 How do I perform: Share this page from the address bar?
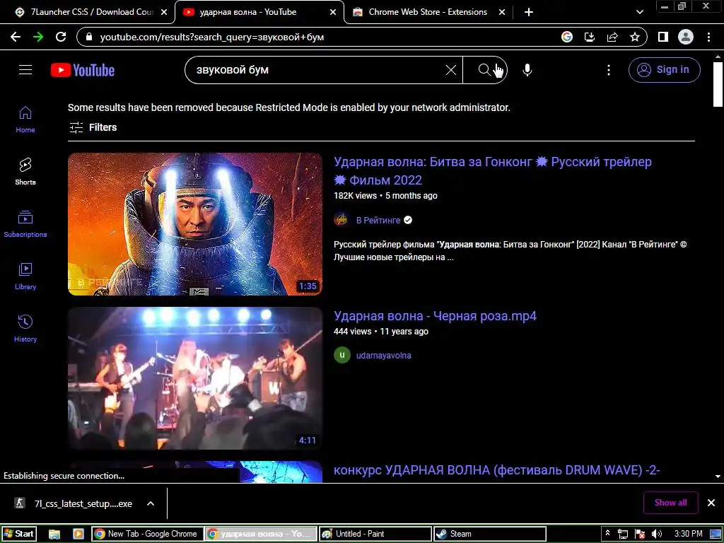click(612, 37)
